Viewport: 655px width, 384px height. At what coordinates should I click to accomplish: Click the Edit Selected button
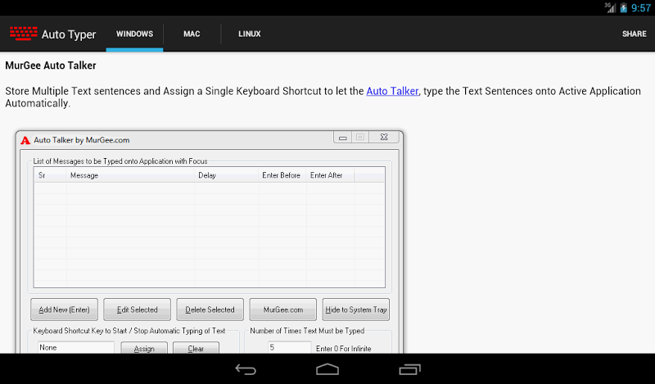pos(137,309)
